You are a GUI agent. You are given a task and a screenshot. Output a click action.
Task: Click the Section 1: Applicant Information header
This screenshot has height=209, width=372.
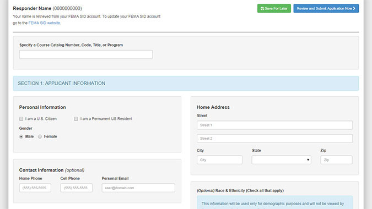[x=186, y=83]
